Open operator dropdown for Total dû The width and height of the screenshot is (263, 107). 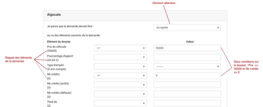pyautogui.click(x=120, y=103)
